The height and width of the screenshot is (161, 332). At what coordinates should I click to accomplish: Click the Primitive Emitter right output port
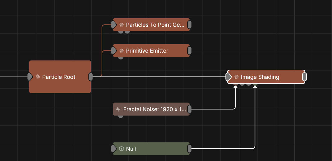click(x=190, y=51)
